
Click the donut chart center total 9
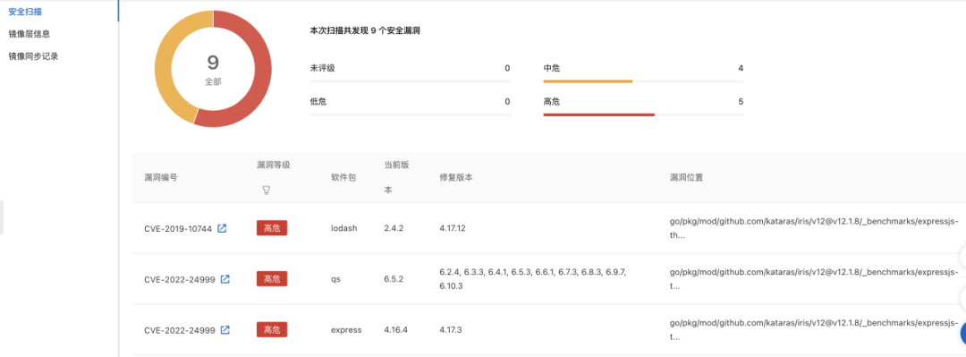[x=213, y=62]
